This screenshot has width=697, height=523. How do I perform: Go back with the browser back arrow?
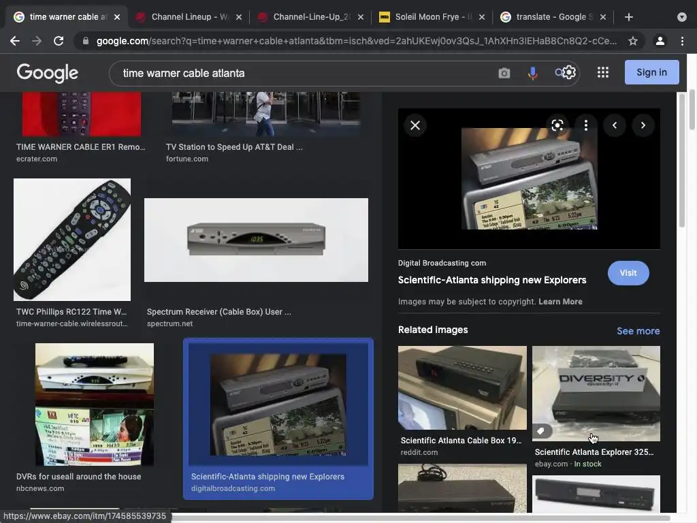point(15,41)
